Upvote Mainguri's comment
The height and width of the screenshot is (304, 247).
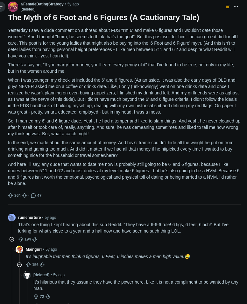28,265
